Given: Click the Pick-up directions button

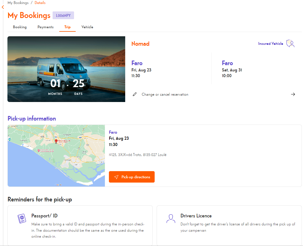Looking at the screenshot, I should (x=132, y=177).
